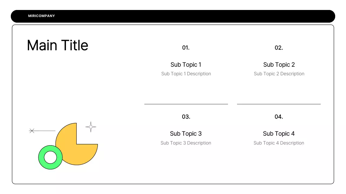This screenshot has height=194, width=346.
Task: Click the Sub Topic 1 Description text
Action: 186,74
